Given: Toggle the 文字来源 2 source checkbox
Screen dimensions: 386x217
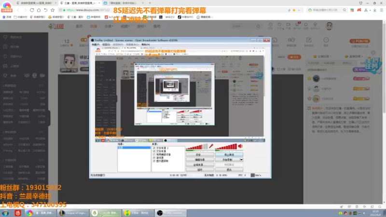Looking at the screenshot, I should [154, 148].
